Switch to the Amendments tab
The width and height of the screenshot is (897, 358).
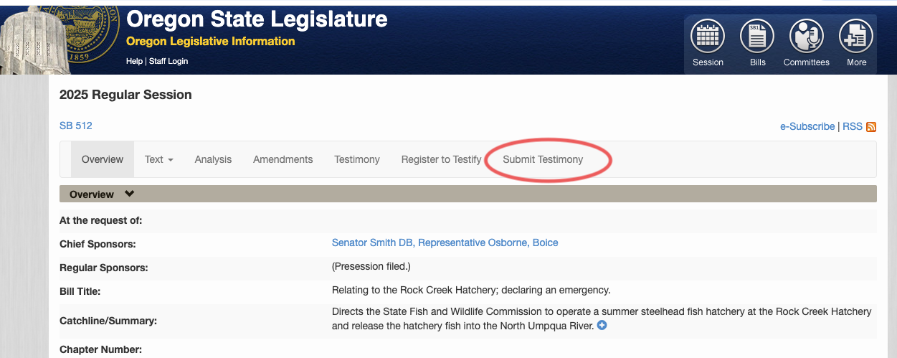point(283,159)
